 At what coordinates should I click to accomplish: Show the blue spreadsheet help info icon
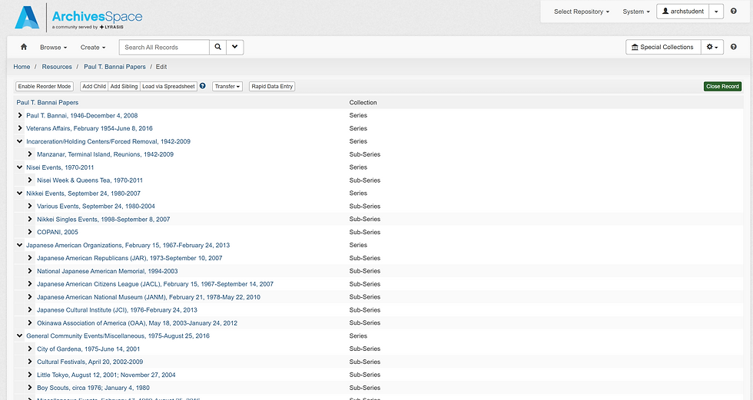click(x=203, y=86)
